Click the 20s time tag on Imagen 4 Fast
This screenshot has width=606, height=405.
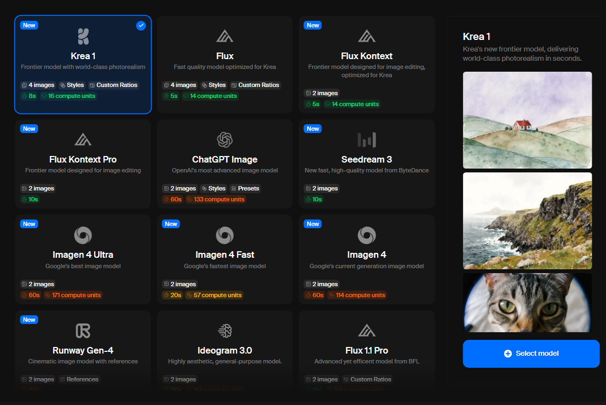point(172,295)
